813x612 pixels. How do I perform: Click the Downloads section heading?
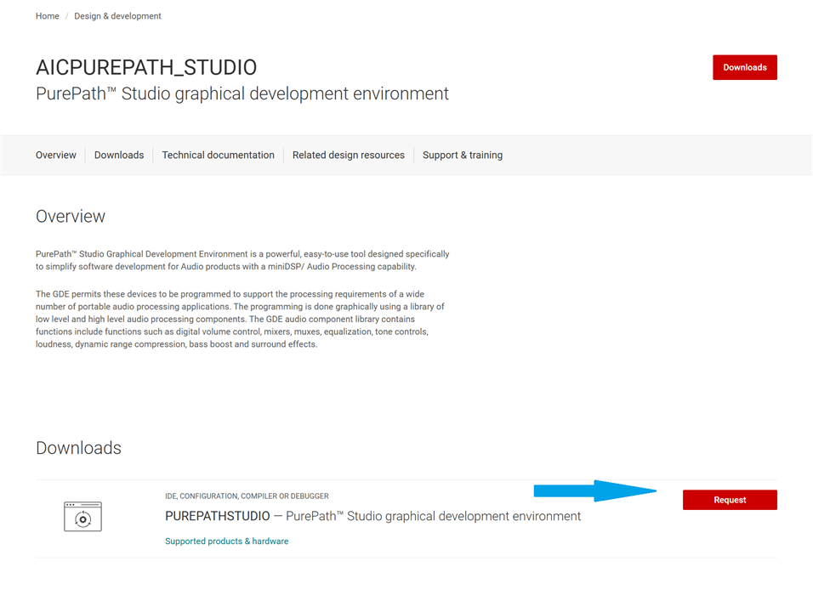point(78,448)
